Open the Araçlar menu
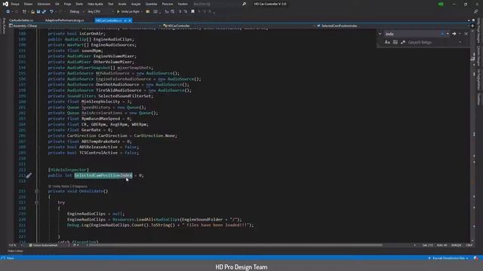This screenshot has height=271, width=483. pyautogui.click(x=136, y=4)
